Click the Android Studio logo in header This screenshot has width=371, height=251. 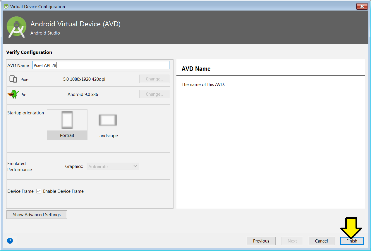[17, 27]
